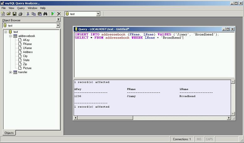This screenshot has height=143, width=244.
Task: Cancel query execution with X icon
Action: coord(59,14)
